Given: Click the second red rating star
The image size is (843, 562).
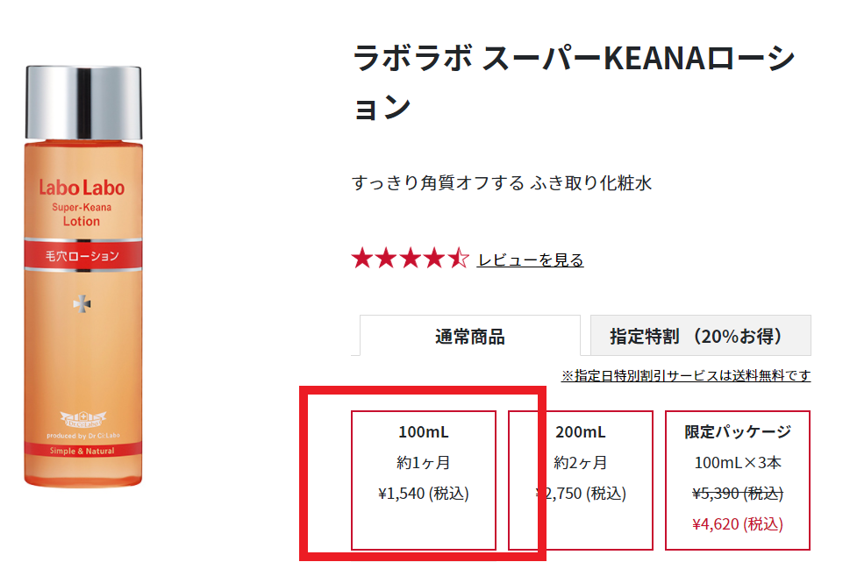Looking at the screenshot, I should pos(387,259).
